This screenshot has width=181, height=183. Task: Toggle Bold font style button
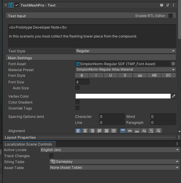[x=82, y=75]
